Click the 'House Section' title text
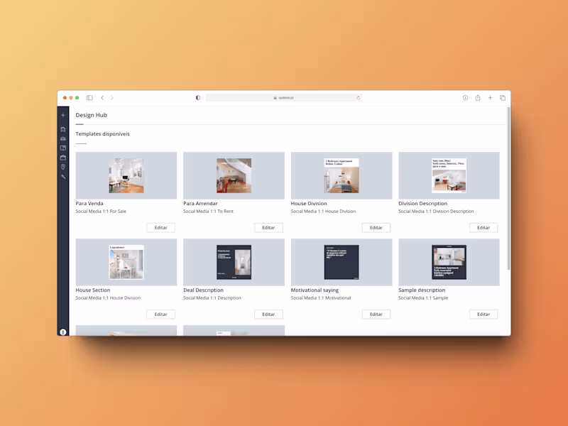 [93, 290]
